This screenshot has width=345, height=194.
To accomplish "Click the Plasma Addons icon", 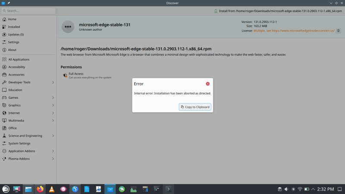I will pos(4,159).
